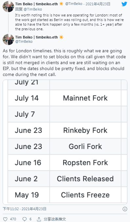Click the Ropsten Fork table row

(x=67, y=162)
